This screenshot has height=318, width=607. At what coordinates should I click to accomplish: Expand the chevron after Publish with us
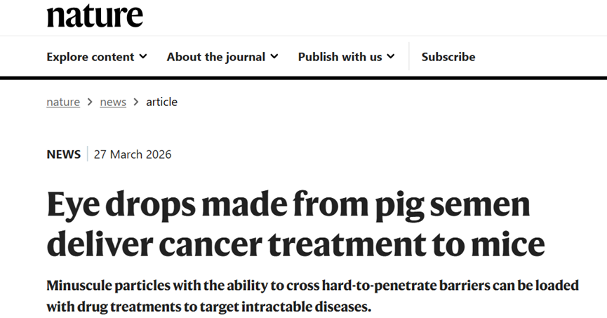point(391,57)
